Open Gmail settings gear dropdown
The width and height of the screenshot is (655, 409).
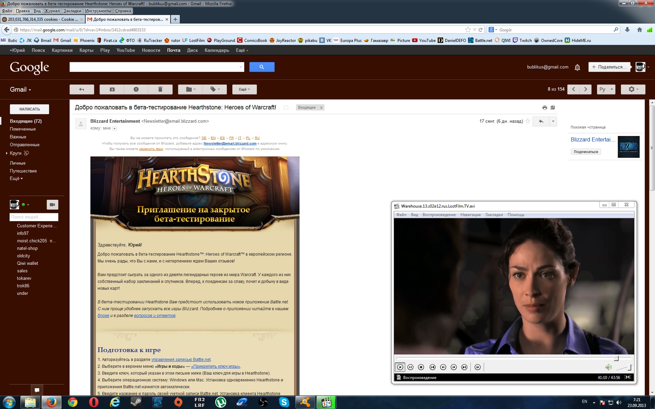633,89
